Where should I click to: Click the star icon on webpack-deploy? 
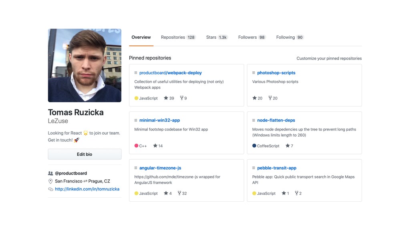click(166, 98)
